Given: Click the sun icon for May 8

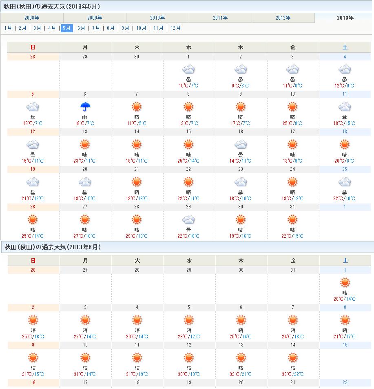Looking at the screenshot, I should tap(188, 107).
